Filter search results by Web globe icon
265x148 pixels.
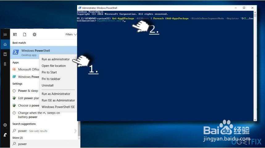35,34
